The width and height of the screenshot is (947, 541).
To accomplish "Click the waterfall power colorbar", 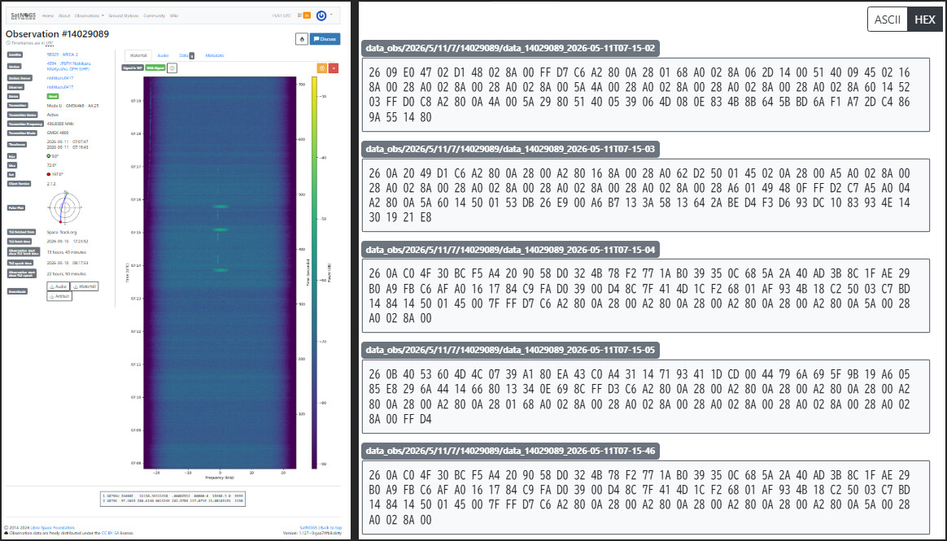I will [x=315, y=273].
